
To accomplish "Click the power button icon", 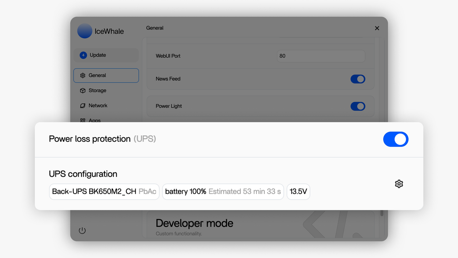I will pyautogui.click(x=82, y=230).
